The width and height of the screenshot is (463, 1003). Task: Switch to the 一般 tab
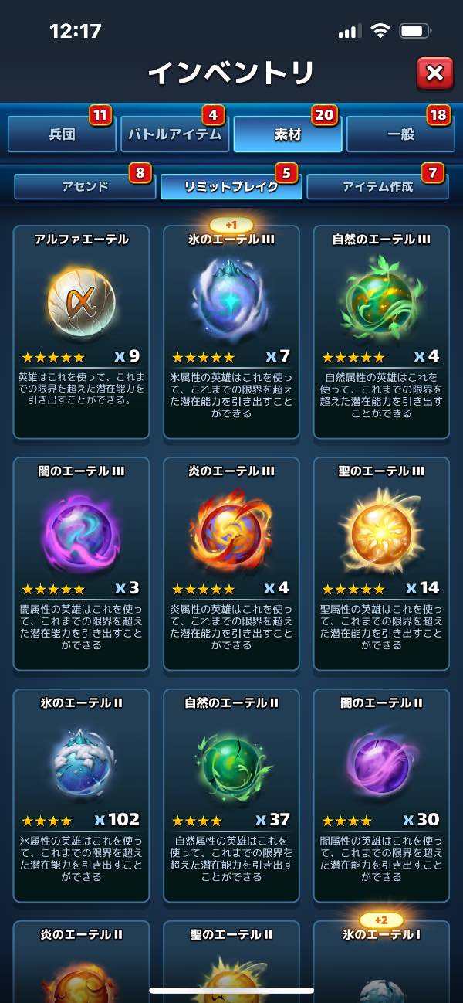coord(400,134)
